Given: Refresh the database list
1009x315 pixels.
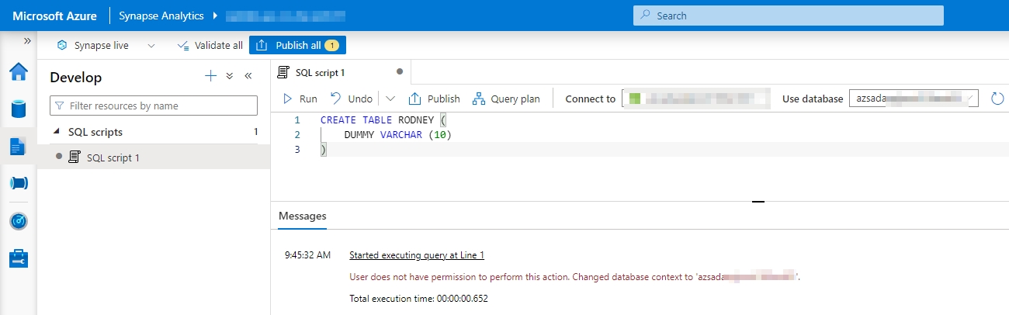Looking at the screenshot, I should [997, 99].
